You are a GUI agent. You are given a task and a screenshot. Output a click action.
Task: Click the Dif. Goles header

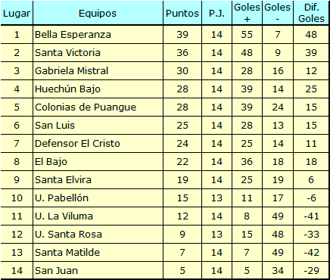[x=311, y=13]
